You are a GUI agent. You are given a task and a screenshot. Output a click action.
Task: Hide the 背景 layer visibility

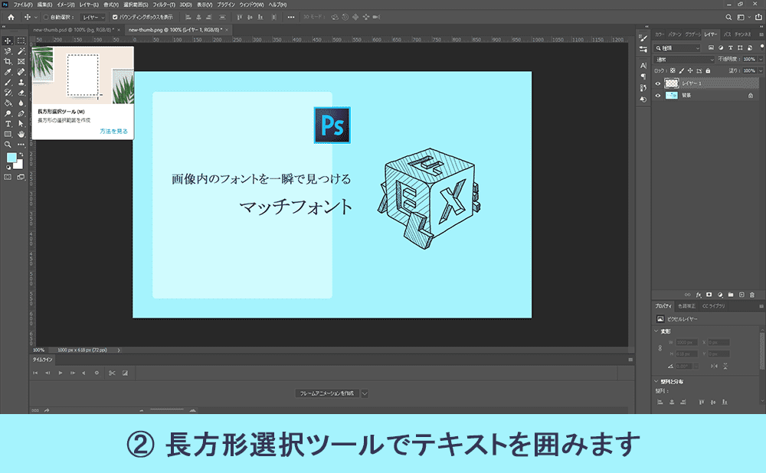659,96
